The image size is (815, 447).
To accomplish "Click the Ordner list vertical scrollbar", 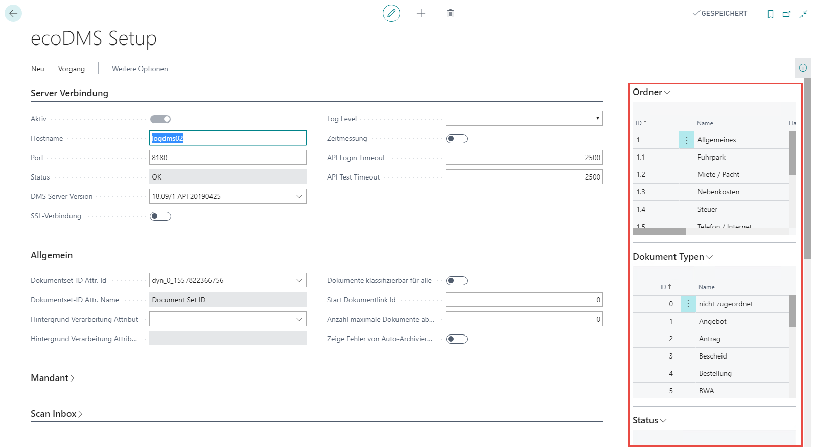I will coord(793,153).
